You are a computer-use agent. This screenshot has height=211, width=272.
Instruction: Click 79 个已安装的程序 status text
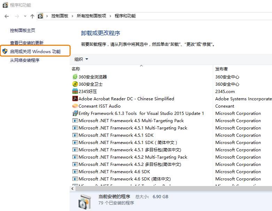pos(116,203)
